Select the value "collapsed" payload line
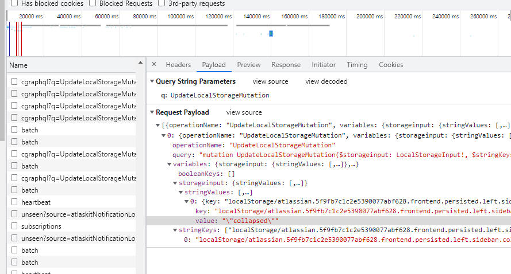 coord(329,221)
